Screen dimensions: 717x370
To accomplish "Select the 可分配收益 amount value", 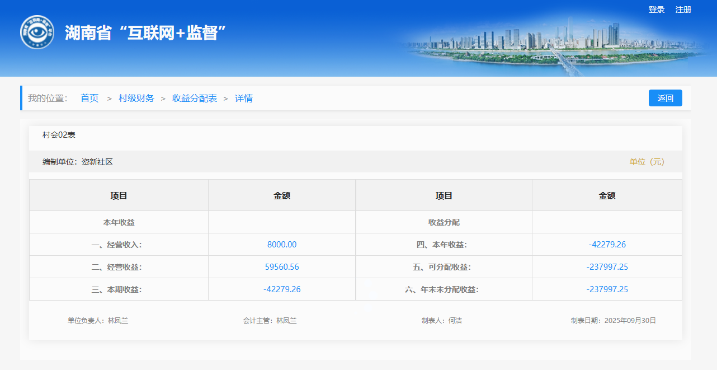I will (x=607, y=267).
